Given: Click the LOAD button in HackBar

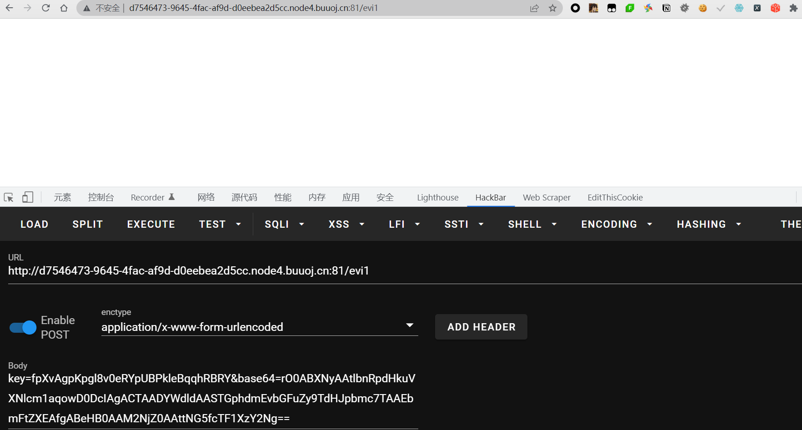Looking at the screenshot, I should [x=35, y=224].
